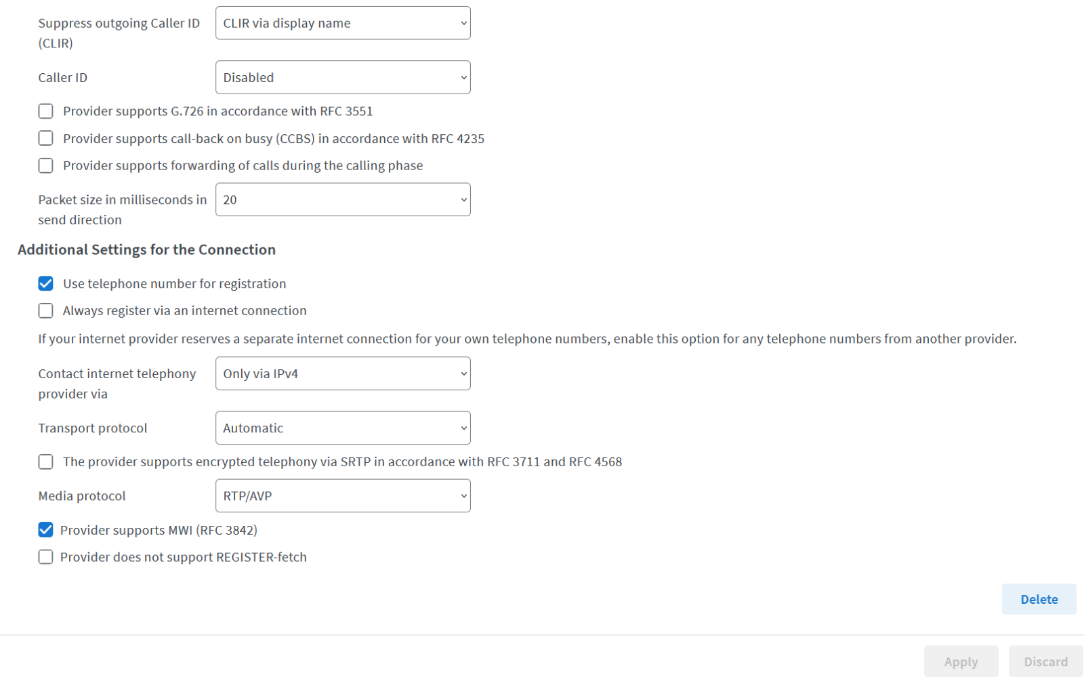This screenshot has height=677, width=1084.
Task: Uncheck Provider supports MWI (RFC 3842)
Action: coord(45,529)
